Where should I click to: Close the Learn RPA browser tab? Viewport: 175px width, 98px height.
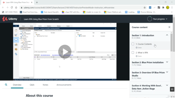point(32,2)
